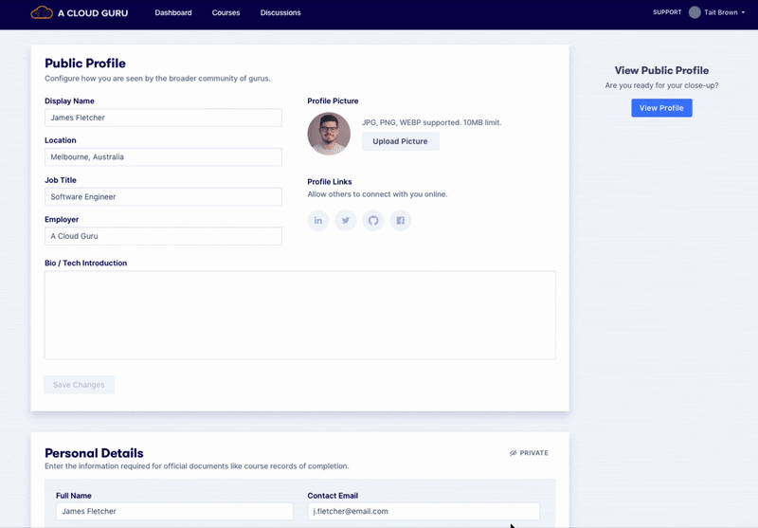The height and width of the screenshot is (528, 758).
Task: Click the Public Profile heading
Action: [85, 64]
